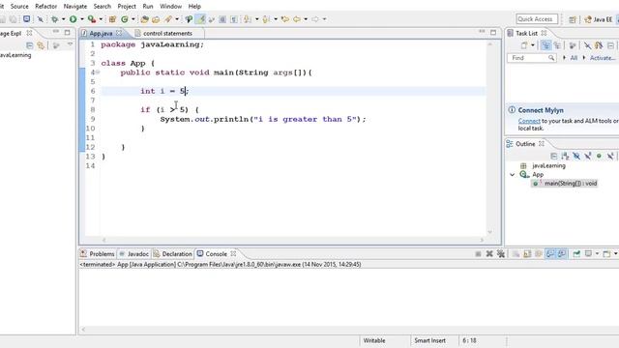Toggle Mark Occurrences highlighter icon

tap(200, 19)
